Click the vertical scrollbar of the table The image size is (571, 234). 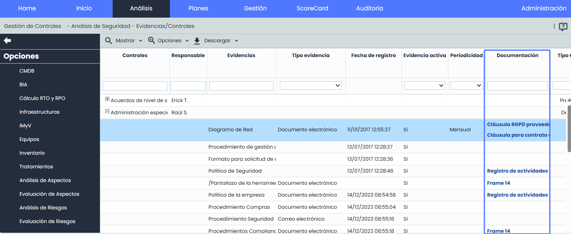[x=569, y=128]
